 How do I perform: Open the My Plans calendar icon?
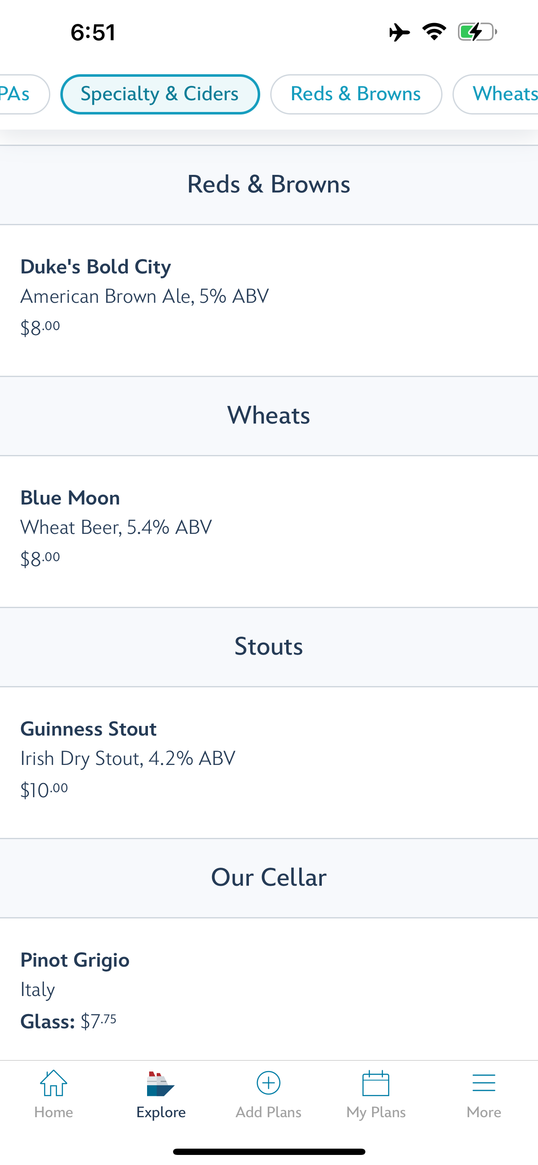376,1083
